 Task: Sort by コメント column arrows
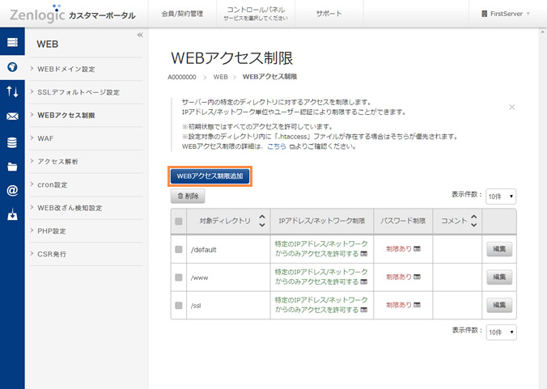click(x=473, y=221)
